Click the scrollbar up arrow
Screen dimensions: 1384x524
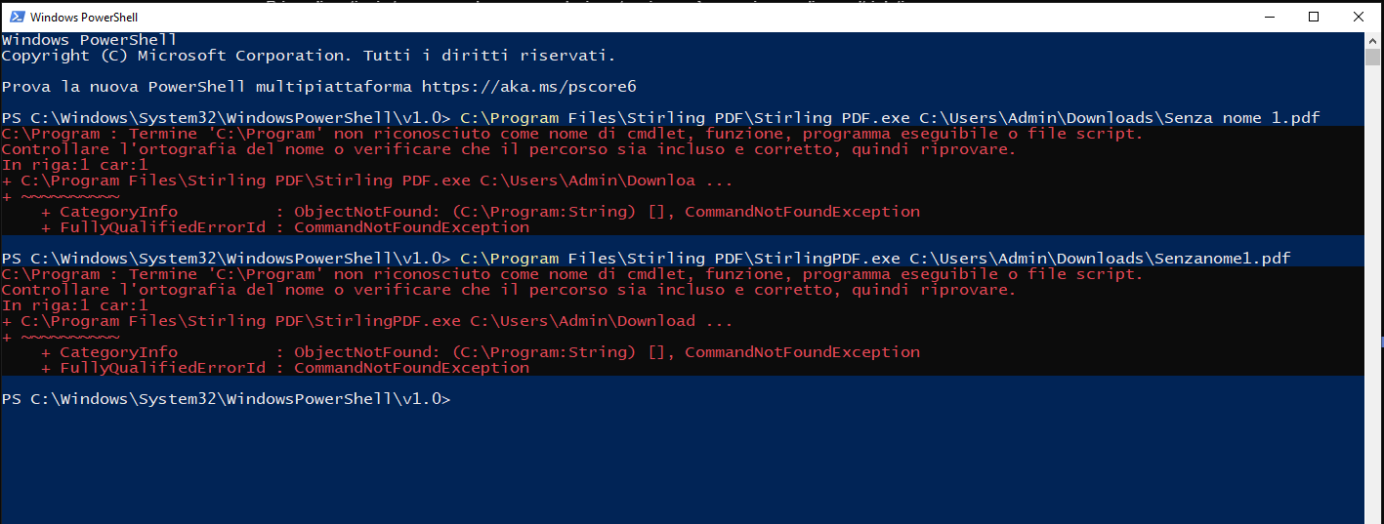pos(1373,40)
